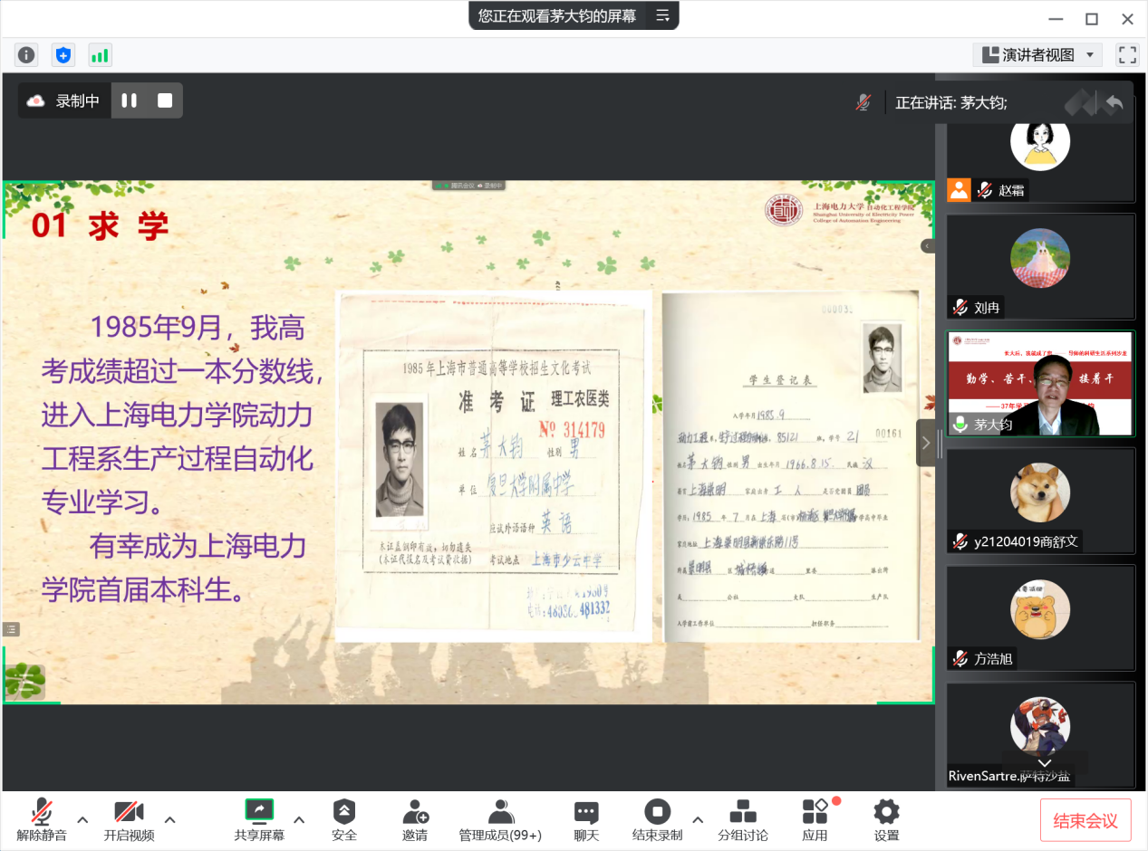Open the Chat panel

tap(586, 819)
